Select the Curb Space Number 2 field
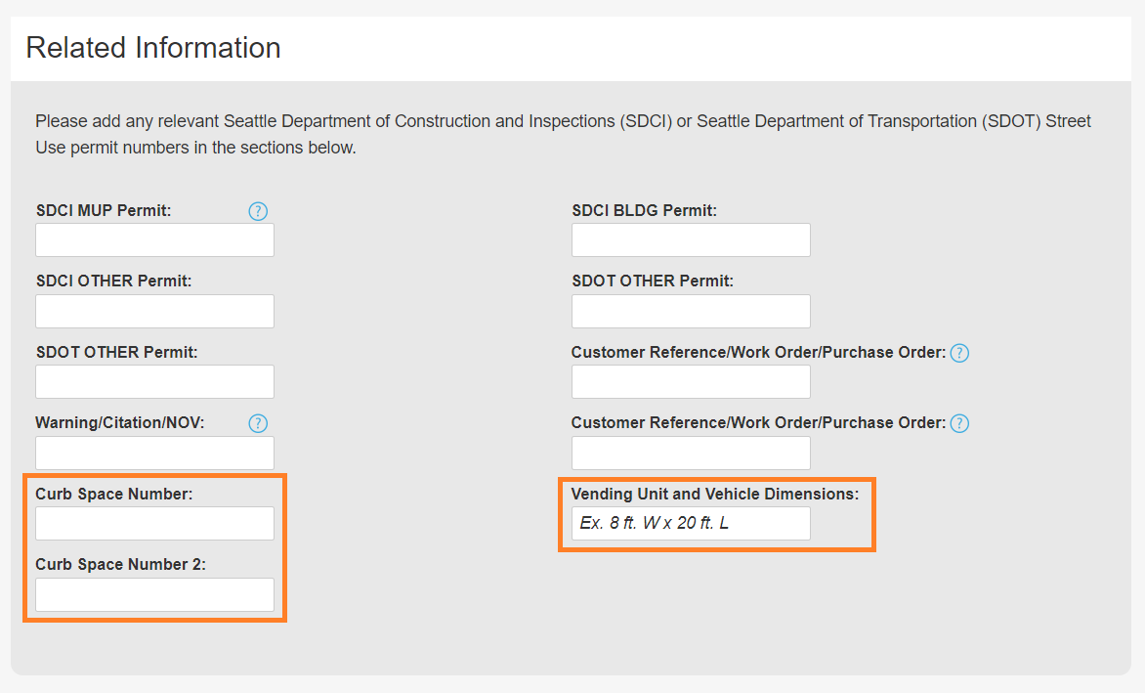The width and height of the screenshot is (1145, 693). pos(154,594)
